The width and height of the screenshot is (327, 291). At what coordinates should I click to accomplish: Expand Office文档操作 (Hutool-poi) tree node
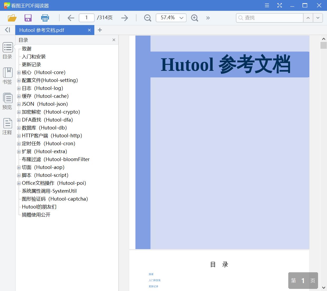coord(19,183)
